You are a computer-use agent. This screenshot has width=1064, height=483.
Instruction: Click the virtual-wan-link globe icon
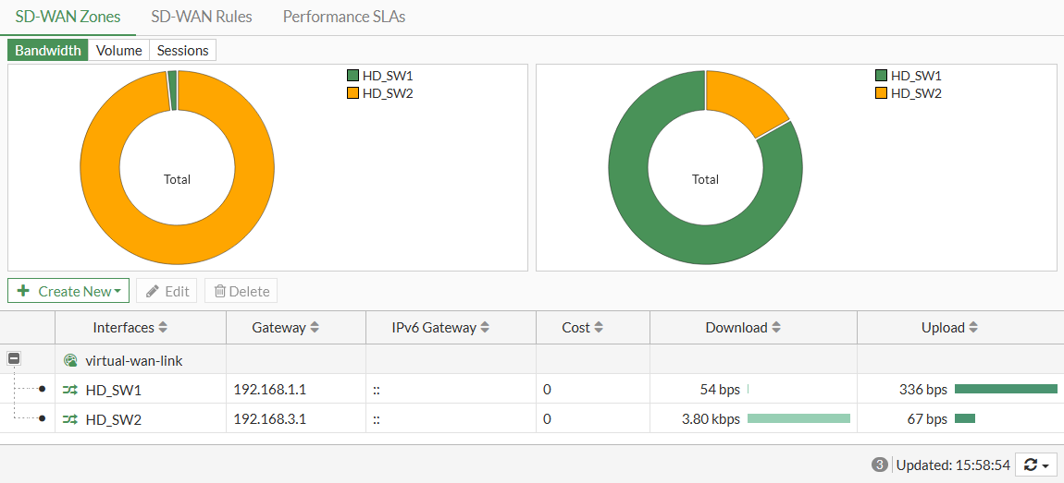tap(70, 361)
